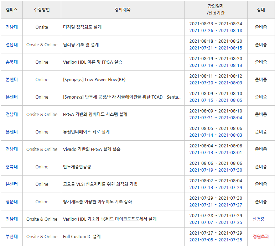This screenshot has height=246, width=275.
Task: Click lecture date 2021-08-05 ~ 2021-08-06
Action: point(216,129)
